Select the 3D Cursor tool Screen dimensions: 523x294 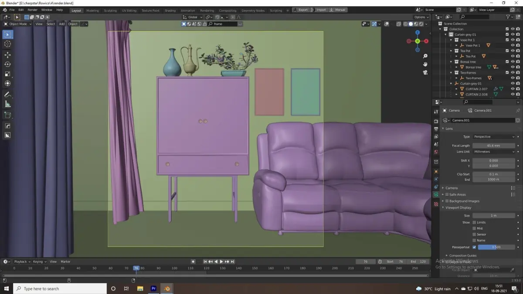[x=7, y=44]
